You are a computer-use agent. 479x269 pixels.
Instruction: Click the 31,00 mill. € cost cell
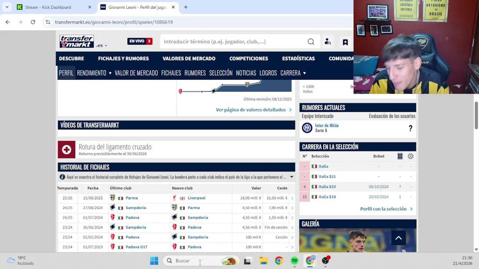277,198
